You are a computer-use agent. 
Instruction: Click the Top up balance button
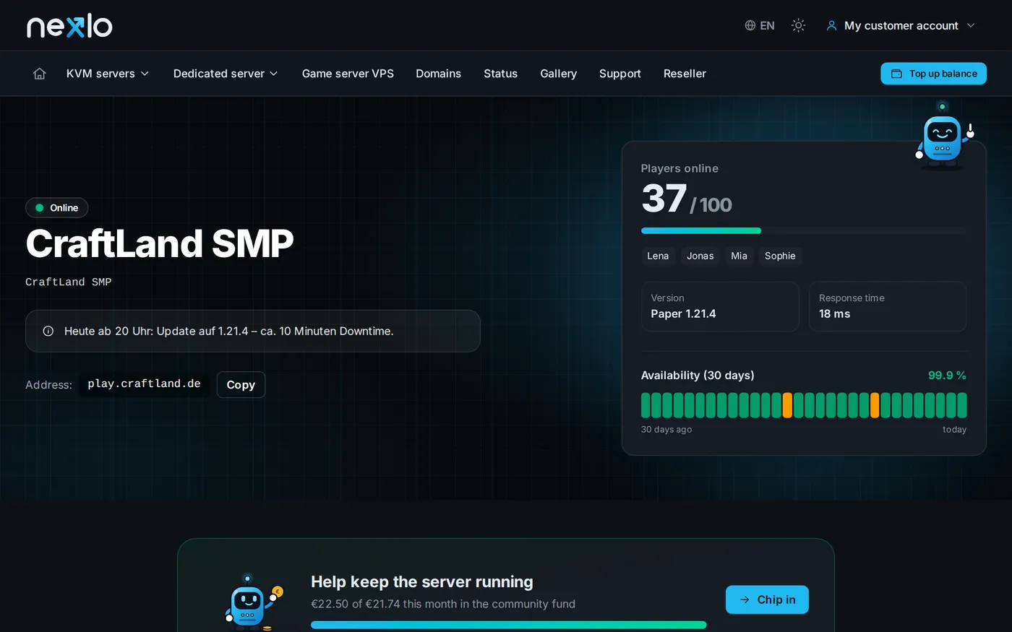[x=933, y=74]
